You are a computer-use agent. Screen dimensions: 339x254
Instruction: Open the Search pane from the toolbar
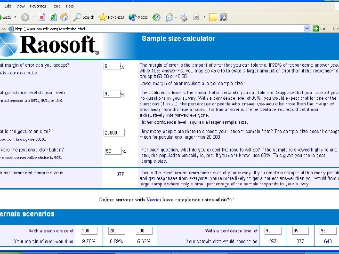[x=83, y=17]
